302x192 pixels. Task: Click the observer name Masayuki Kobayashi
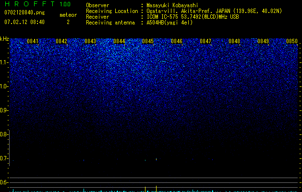(172, 5)
